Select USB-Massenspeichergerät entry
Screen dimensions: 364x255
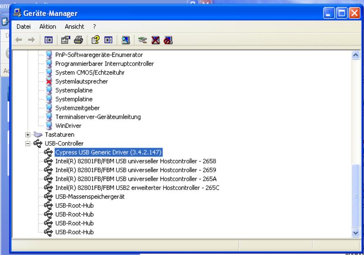pos(90,197)
